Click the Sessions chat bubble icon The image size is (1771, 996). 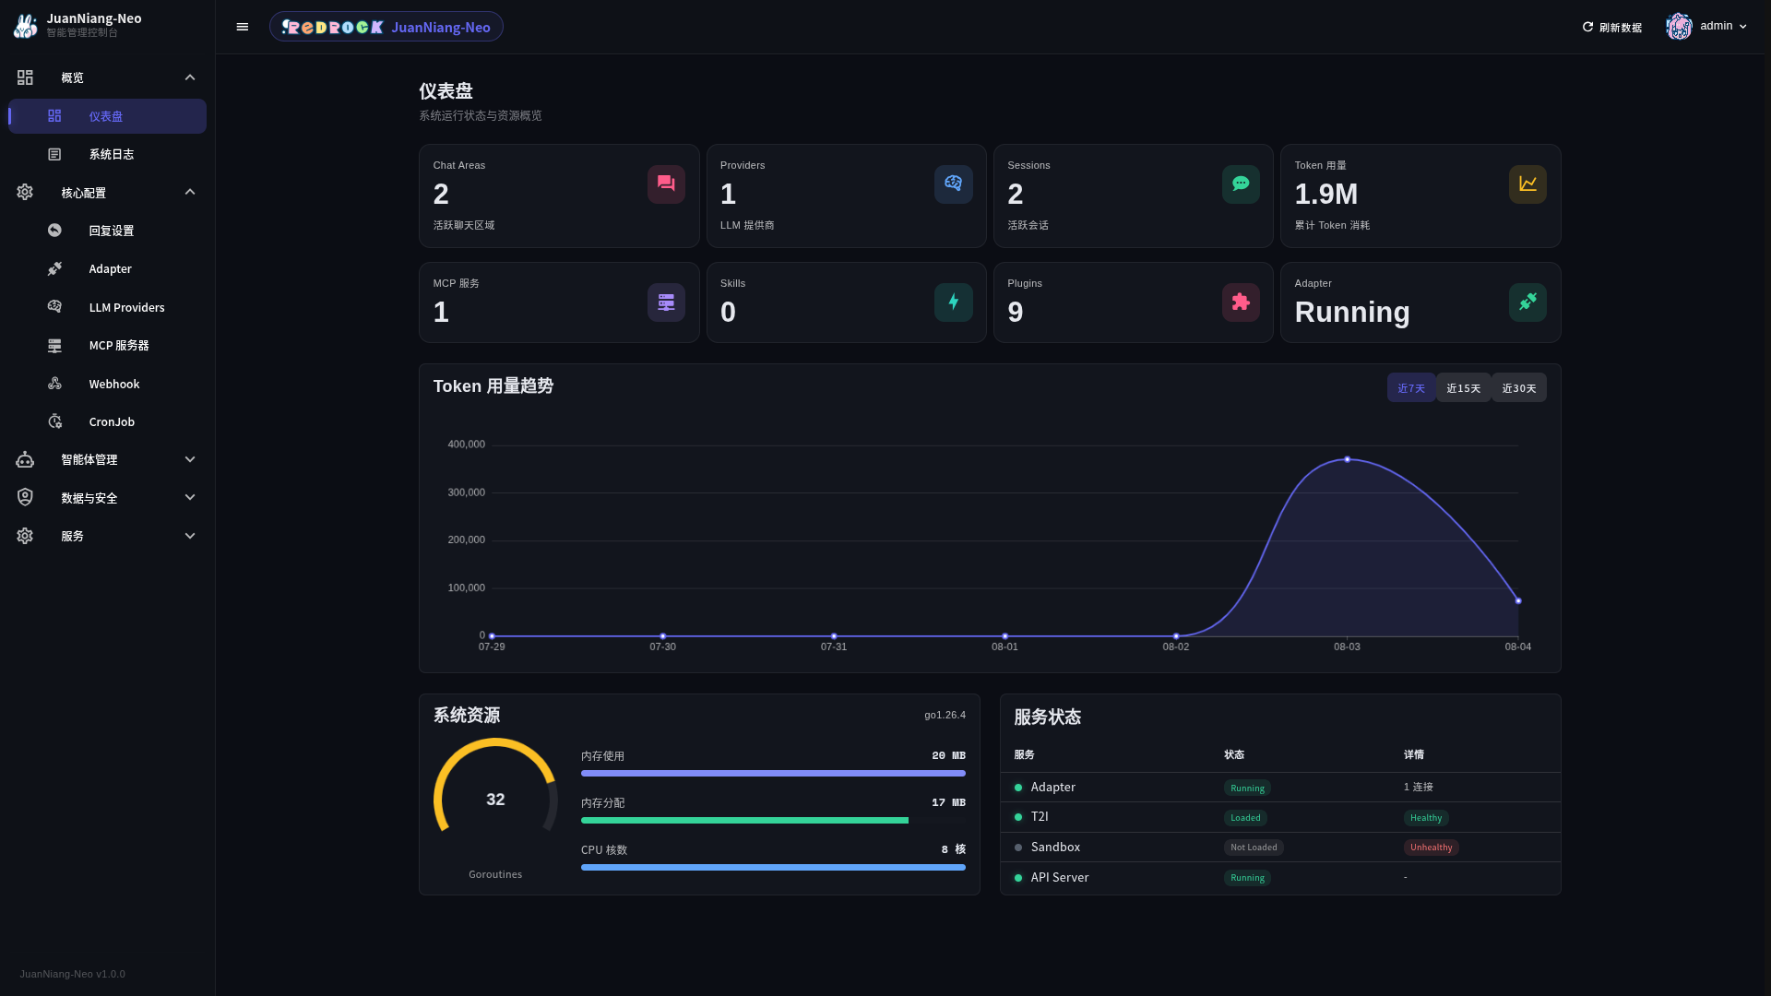1241,184
